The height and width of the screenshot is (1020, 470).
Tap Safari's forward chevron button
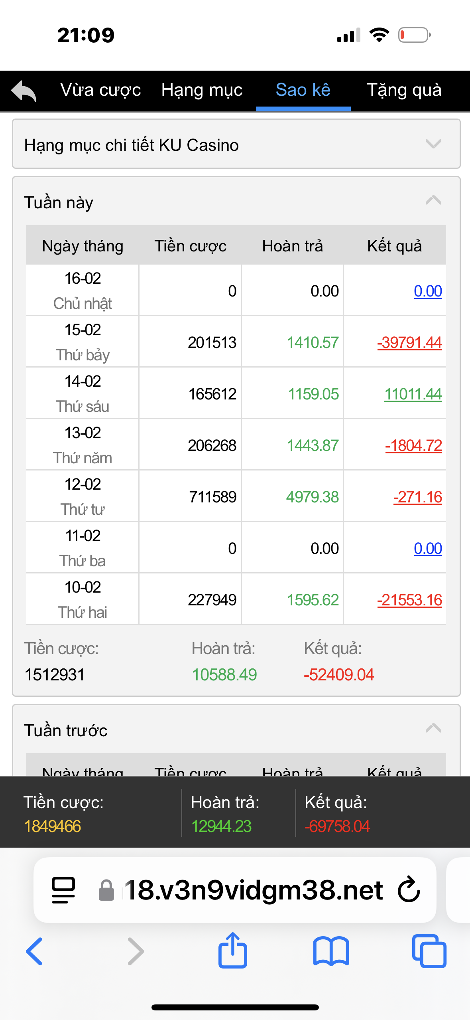pyautogui.click(x=136, y=951)
